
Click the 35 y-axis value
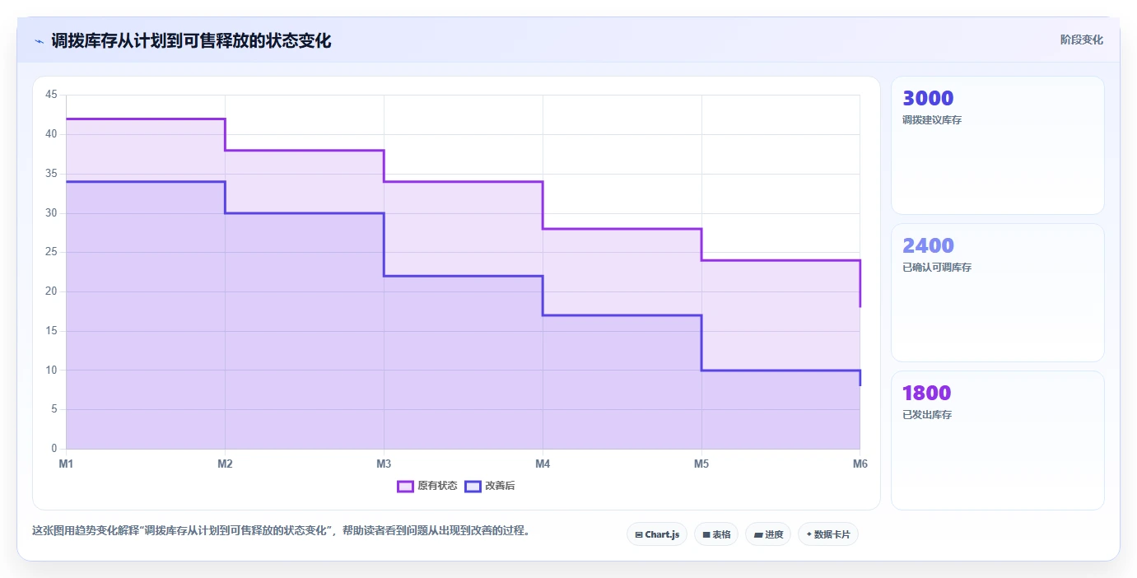click(x=51, y=174)
